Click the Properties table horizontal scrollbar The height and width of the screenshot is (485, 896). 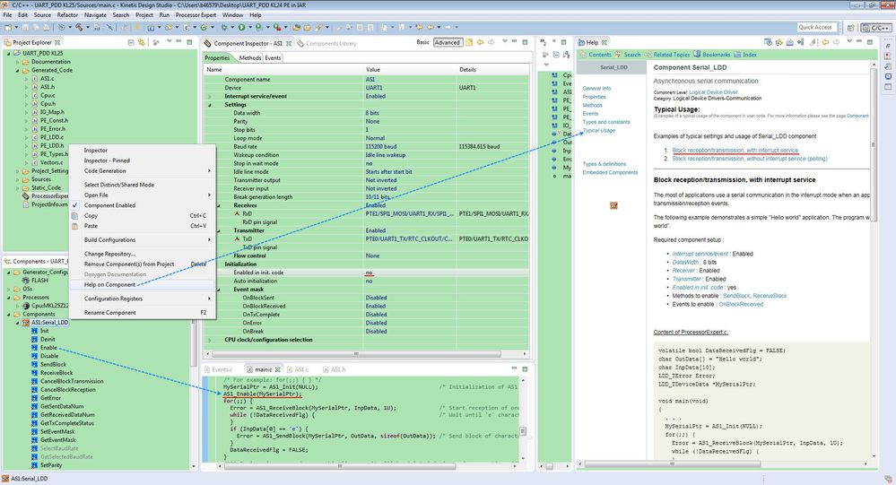[357, 353]
